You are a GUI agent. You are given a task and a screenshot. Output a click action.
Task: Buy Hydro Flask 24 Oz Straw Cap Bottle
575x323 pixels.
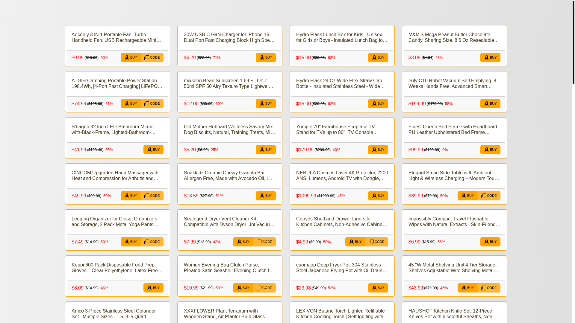tap(378, 104)
